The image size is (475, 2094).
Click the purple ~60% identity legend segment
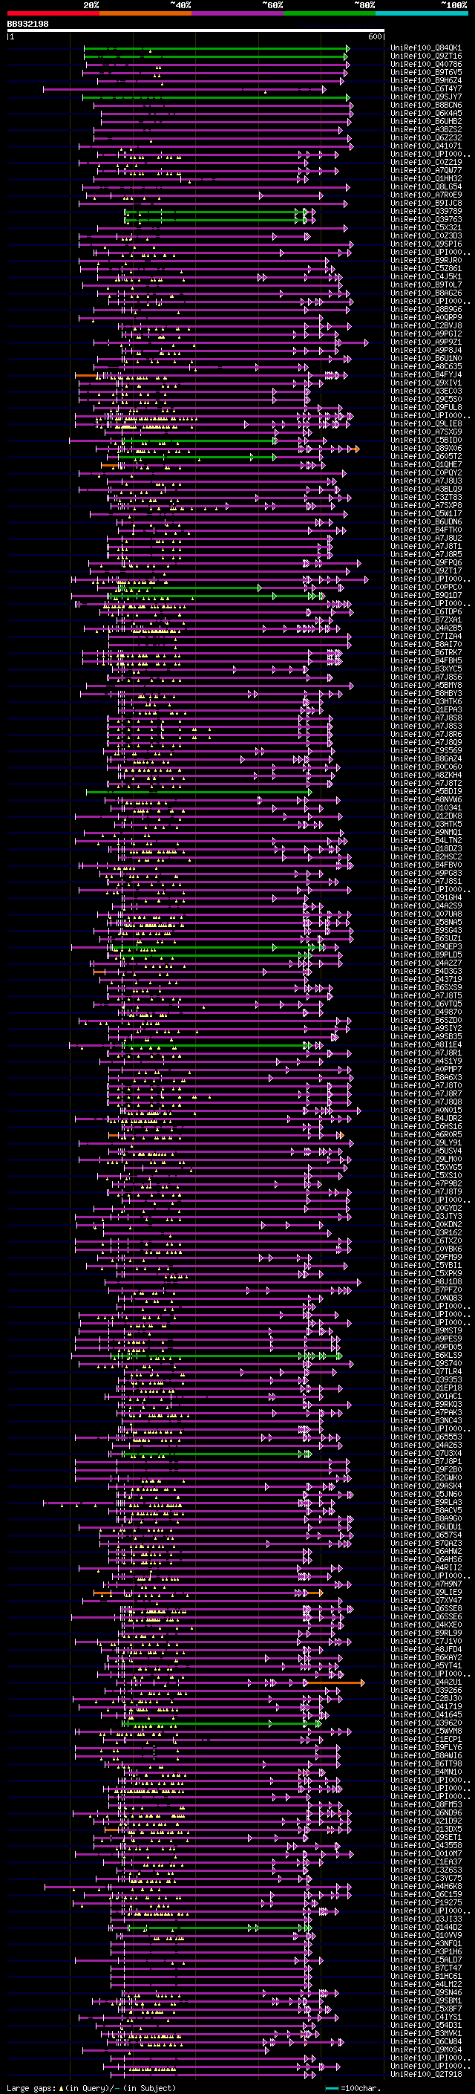238,13
